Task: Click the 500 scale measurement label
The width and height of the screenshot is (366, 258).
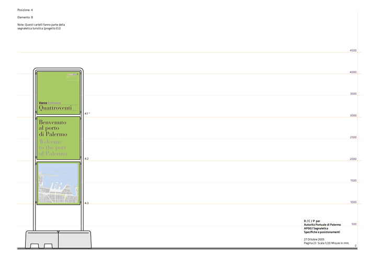Action: pos(354,224)
